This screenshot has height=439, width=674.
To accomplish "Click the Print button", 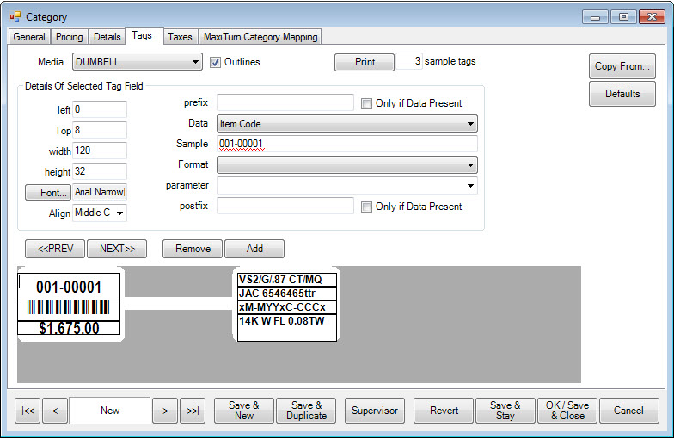I will click(365, 62).
